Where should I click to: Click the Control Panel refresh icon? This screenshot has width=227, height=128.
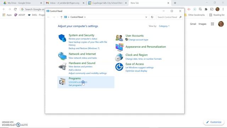(x=152, y=17)
